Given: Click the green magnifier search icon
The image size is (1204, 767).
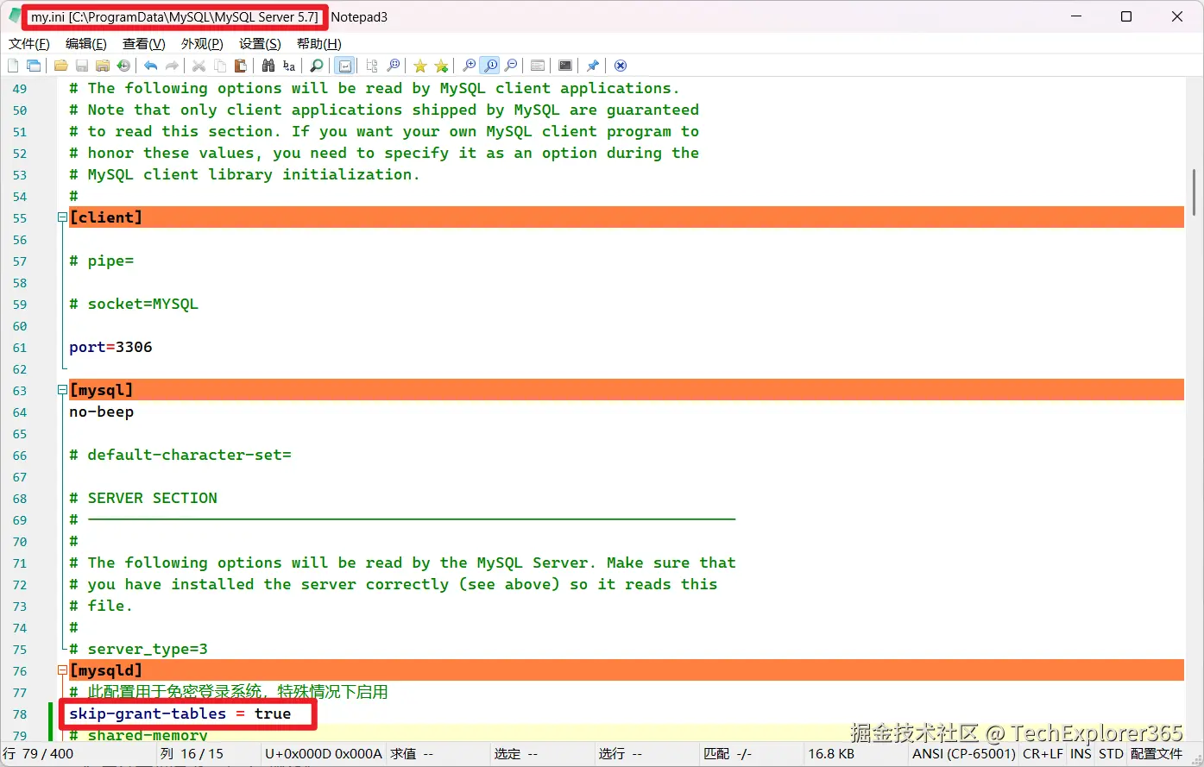Looking at the screenshot, I should [317, 66].
